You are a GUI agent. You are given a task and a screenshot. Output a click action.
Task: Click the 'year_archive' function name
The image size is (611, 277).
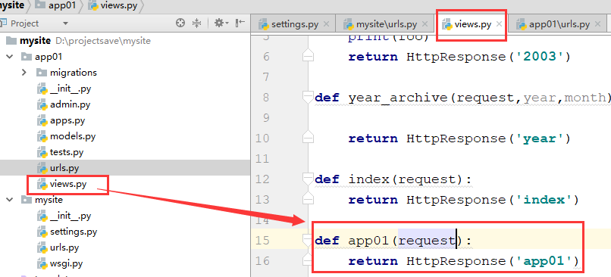pos(398,98)
